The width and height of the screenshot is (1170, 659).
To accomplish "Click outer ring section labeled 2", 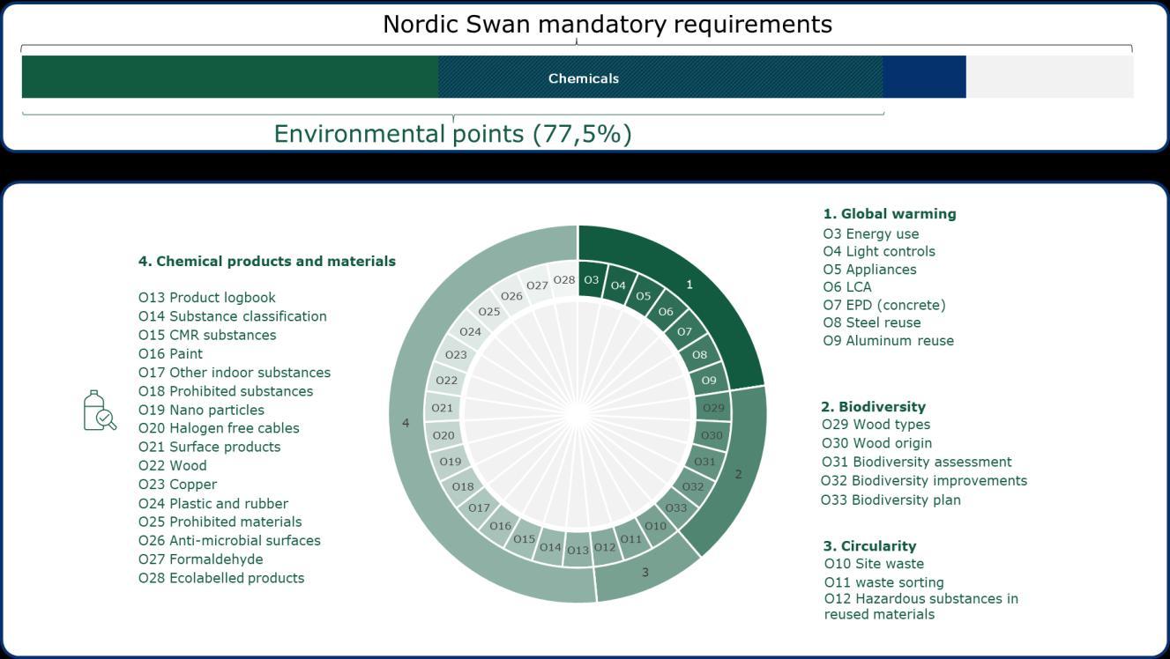I will pyautogui.click(x=738, y=474).
